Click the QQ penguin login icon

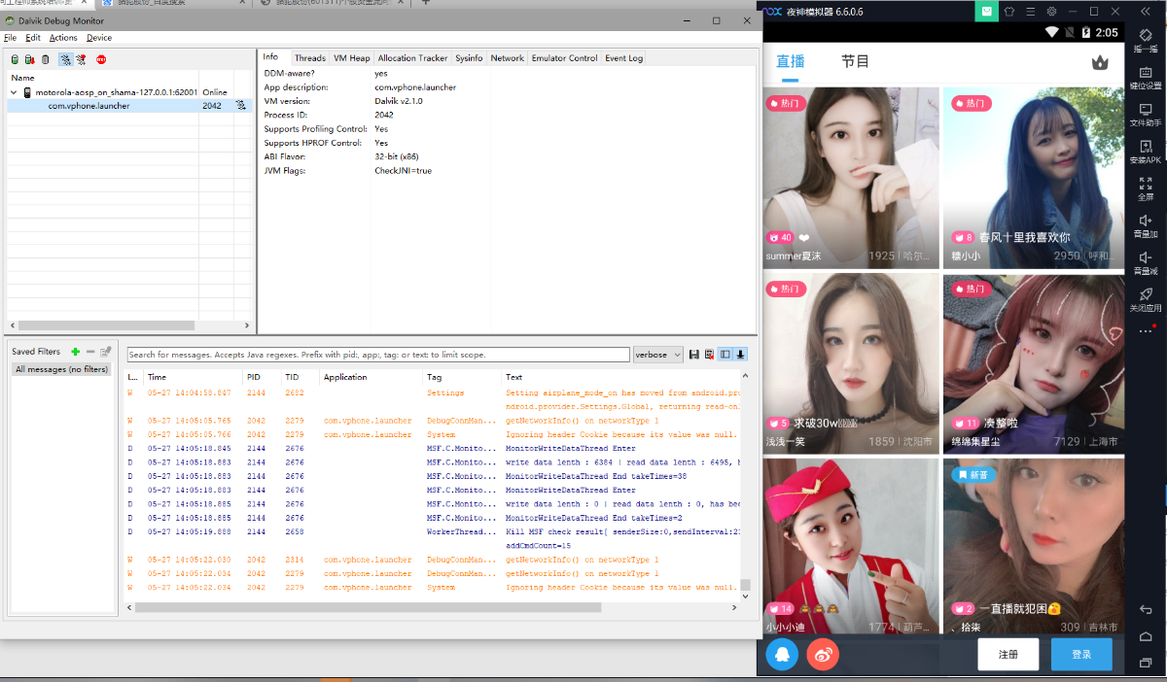[781, 655]
